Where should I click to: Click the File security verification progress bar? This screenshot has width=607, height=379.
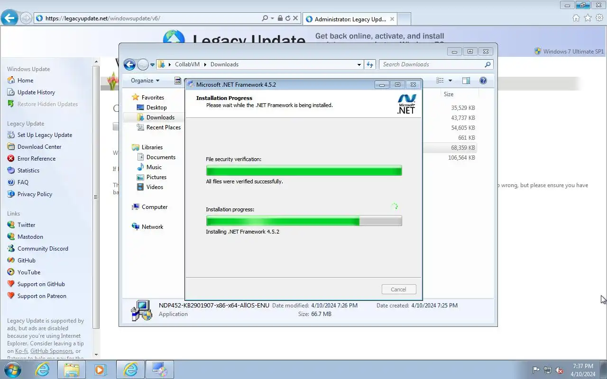(x=304, y=170)
